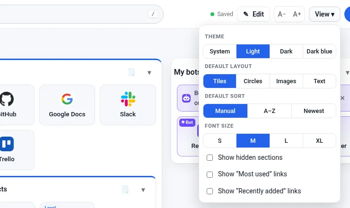This screenshot has height=208, width=350.
Task: Open the Slack tile
Action: click(128, 105)
